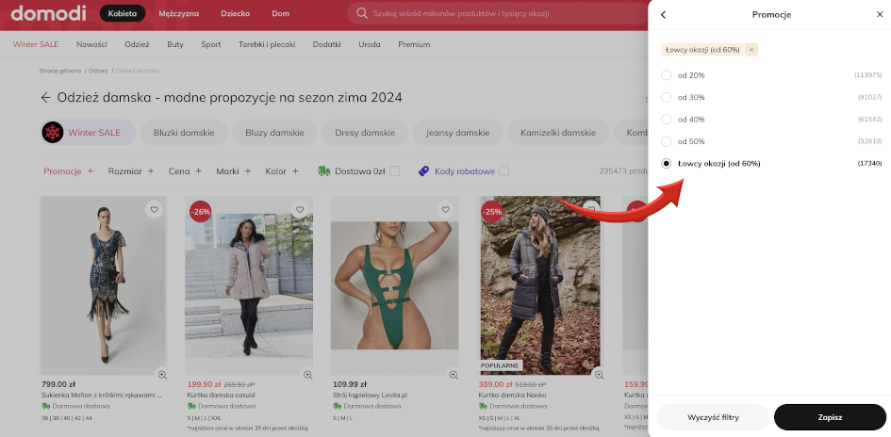This screenshot has height=437, width=891.
Task: Close the Promocje filter panel
Action: tap(880, 15)
